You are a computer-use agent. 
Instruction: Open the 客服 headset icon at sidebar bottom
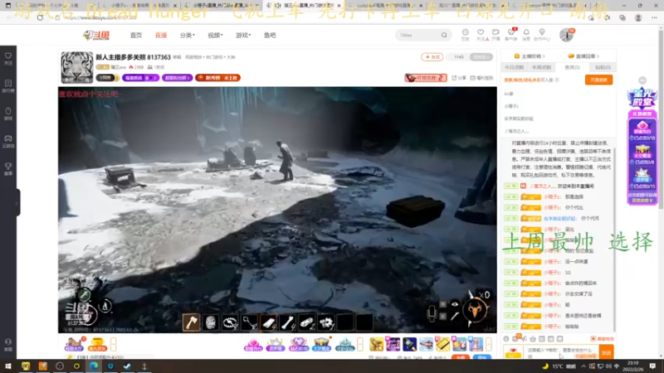pos(8,344)
